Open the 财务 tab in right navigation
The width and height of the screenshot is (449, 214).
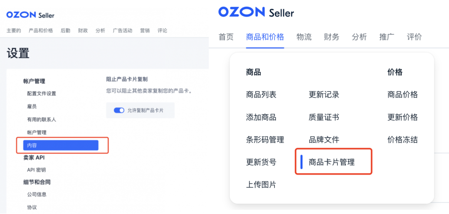pyautogui.click(x=331, y=37)
